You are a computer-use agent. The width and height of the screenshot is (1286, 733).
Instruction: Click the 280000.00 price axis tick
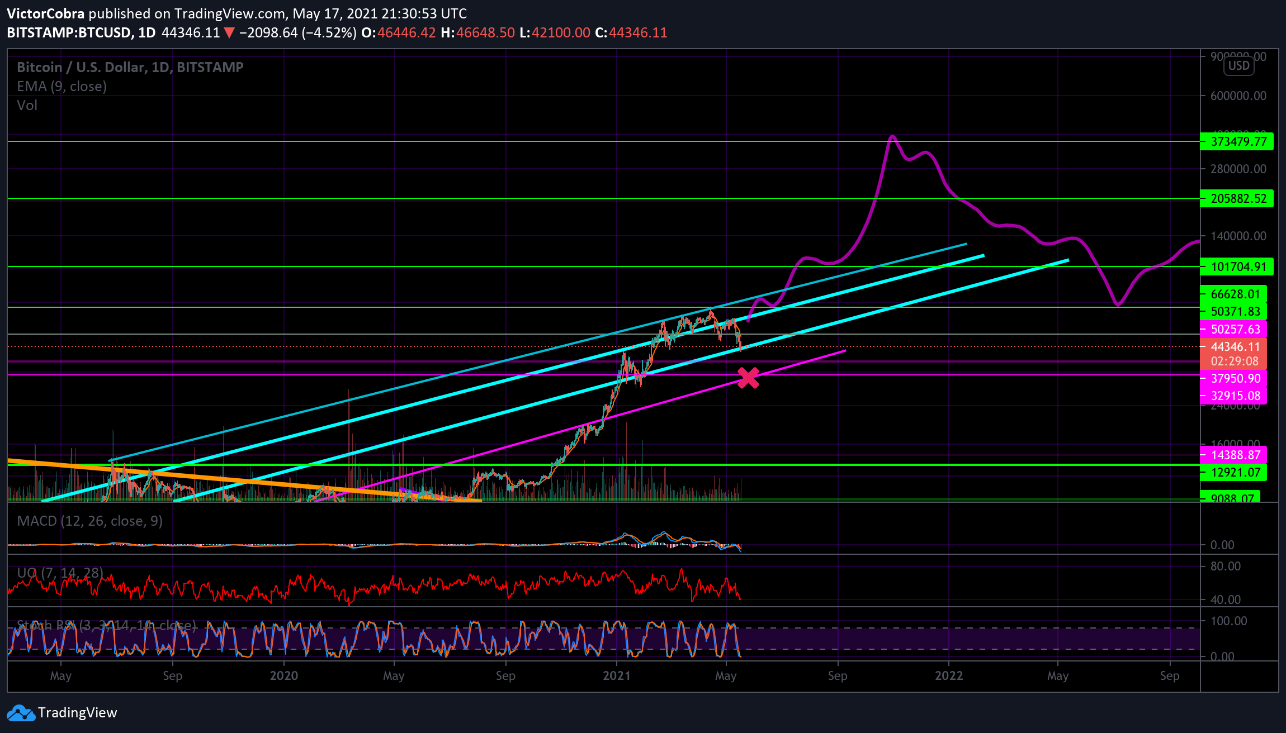1238,169
